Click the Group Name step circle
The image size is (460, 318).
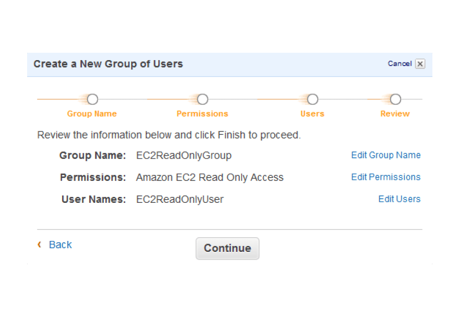pos(92,99)
